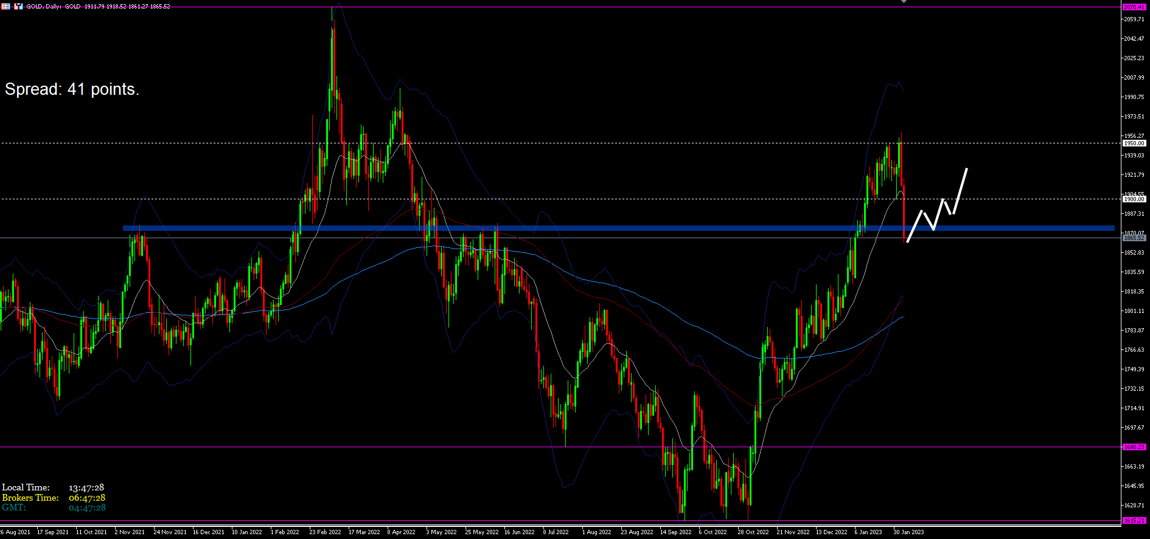Click 1628.71 on the price scale
This screenshot has height=539, width=1150.
[1134, 506]
